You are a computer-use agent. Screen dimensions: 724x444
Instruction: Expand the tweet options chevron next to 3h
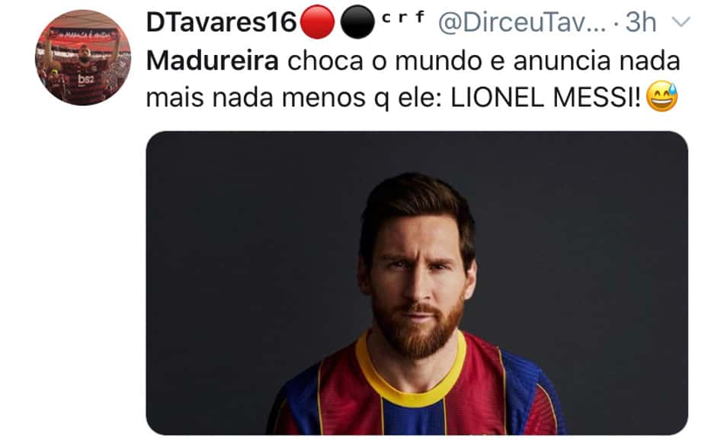click(x=680, y=21)
